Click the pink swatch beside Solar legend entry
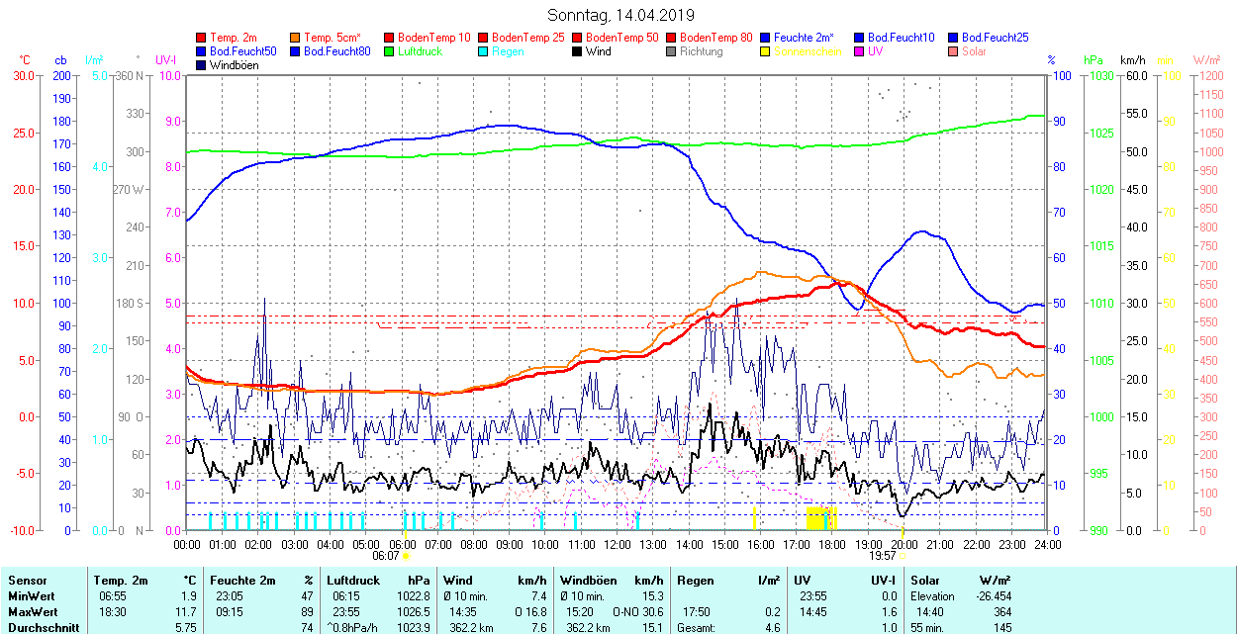The width and height of the screenshot is (1237, 634). (x=953, y=51)
